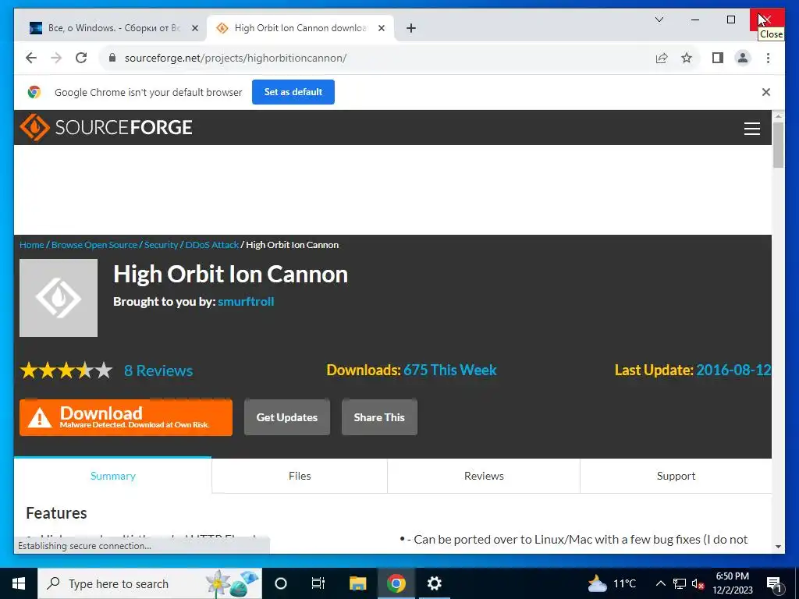
Task: Expand the tab search chevron
Action: click(659, 19)
